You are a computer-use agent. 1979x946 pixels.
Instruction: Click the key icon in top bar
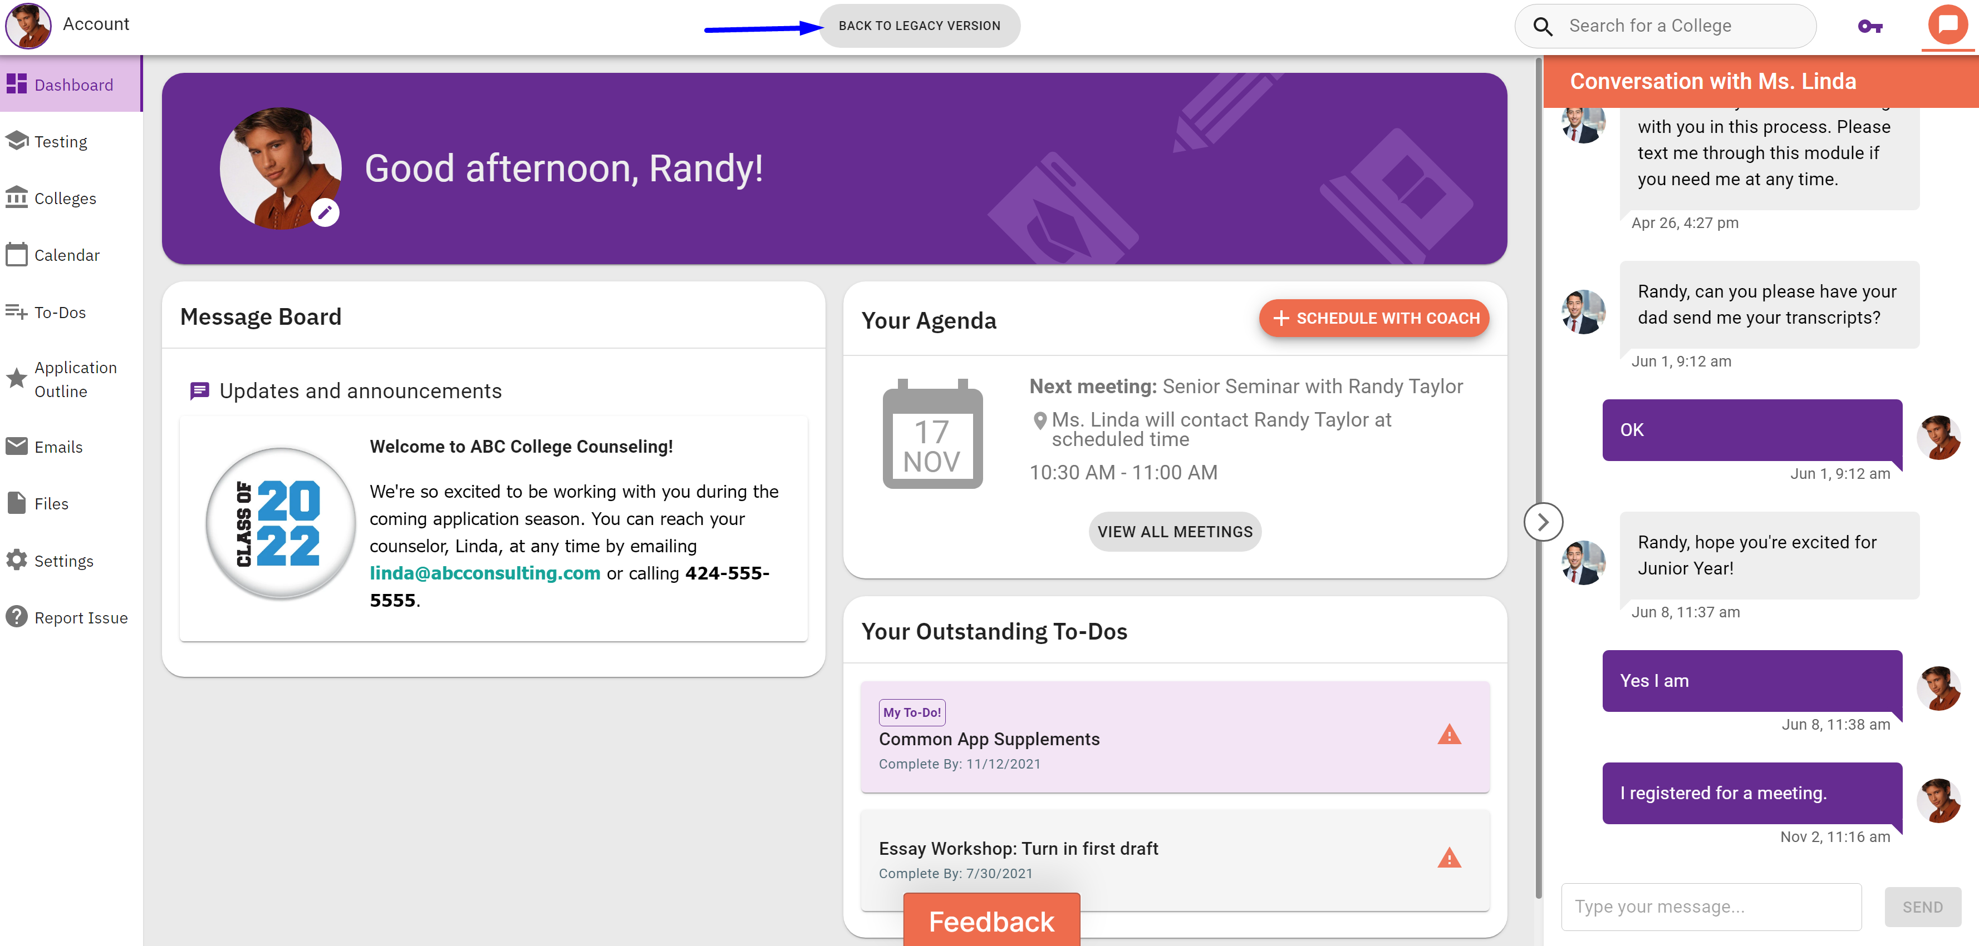click(1869, 26)
